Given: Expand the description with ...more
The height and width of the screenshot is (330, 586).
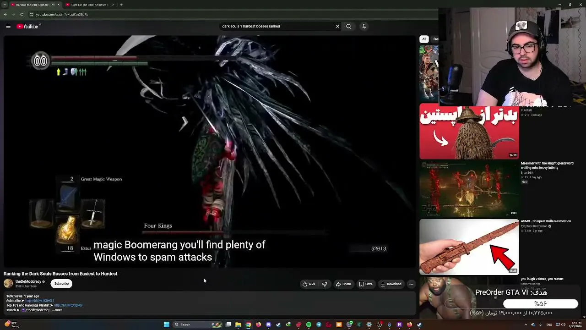Looking at the screenshot, I should pos(57,310).
